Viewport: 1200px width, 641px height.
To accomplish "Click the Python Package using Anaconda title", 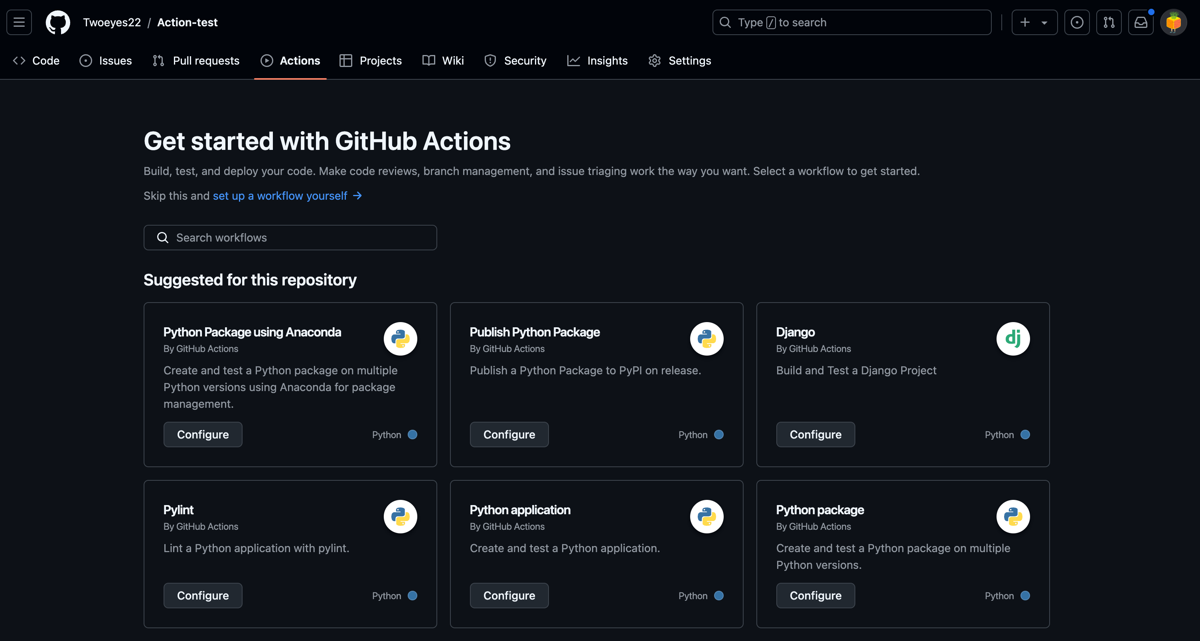I will pyautogui.click(x=253, y=332).
